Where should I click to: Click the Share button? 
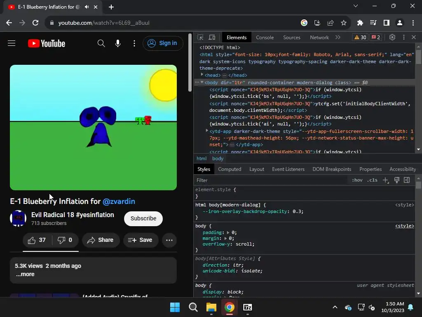pos(101,240)
